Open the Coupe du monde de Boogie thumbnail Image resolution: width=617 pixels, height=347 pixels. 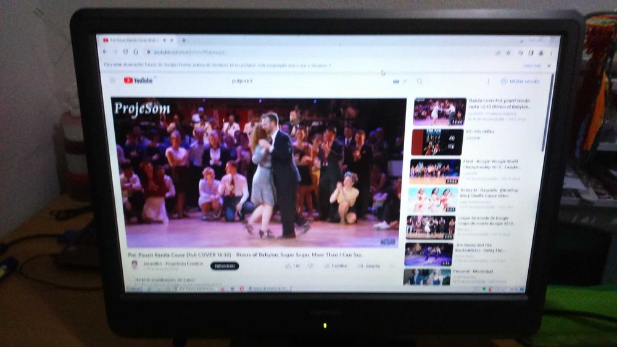(x=431, y=227)
